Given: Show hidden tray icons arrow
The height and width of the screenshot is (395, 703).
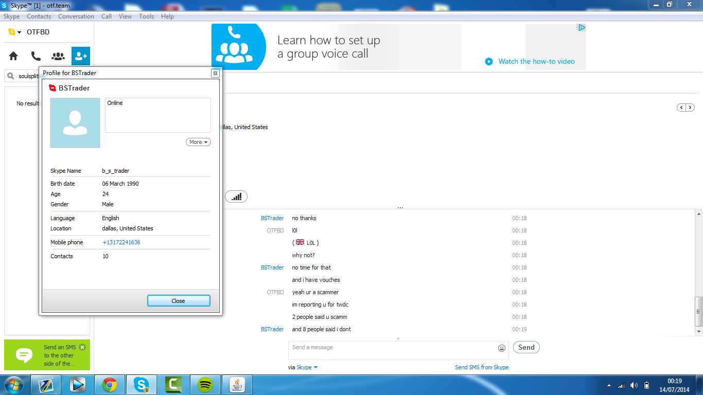Looking at the screenshot, I should click(609, 385).
